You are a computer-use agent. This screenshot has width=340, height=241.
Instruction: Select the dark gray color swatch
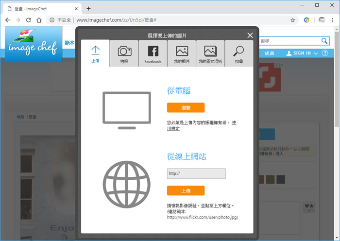point(281,179)
